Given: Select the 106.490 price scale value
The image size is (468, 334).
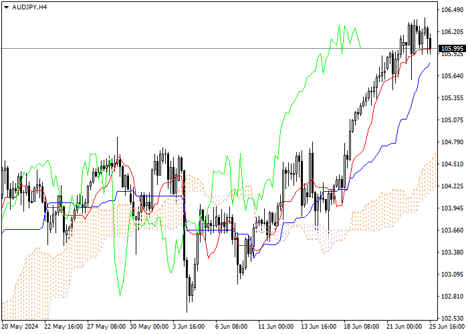Looking at the screenshot, I should pos(452,10).
